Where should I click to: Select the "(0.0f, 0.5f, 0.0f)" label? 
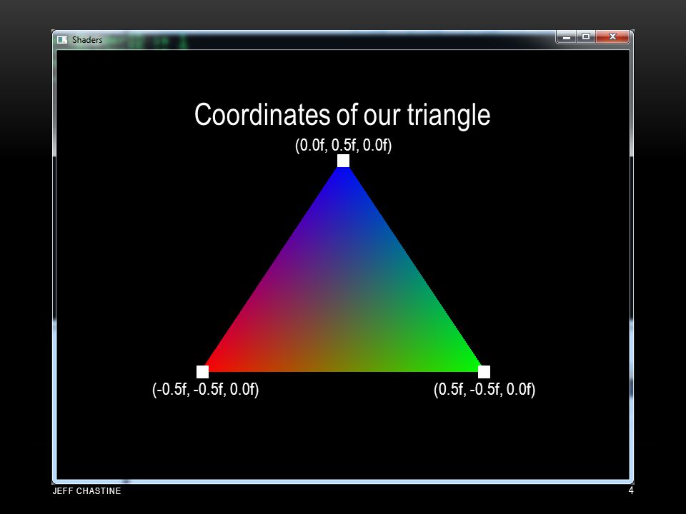pyautogui.click(x=344, y=145)
